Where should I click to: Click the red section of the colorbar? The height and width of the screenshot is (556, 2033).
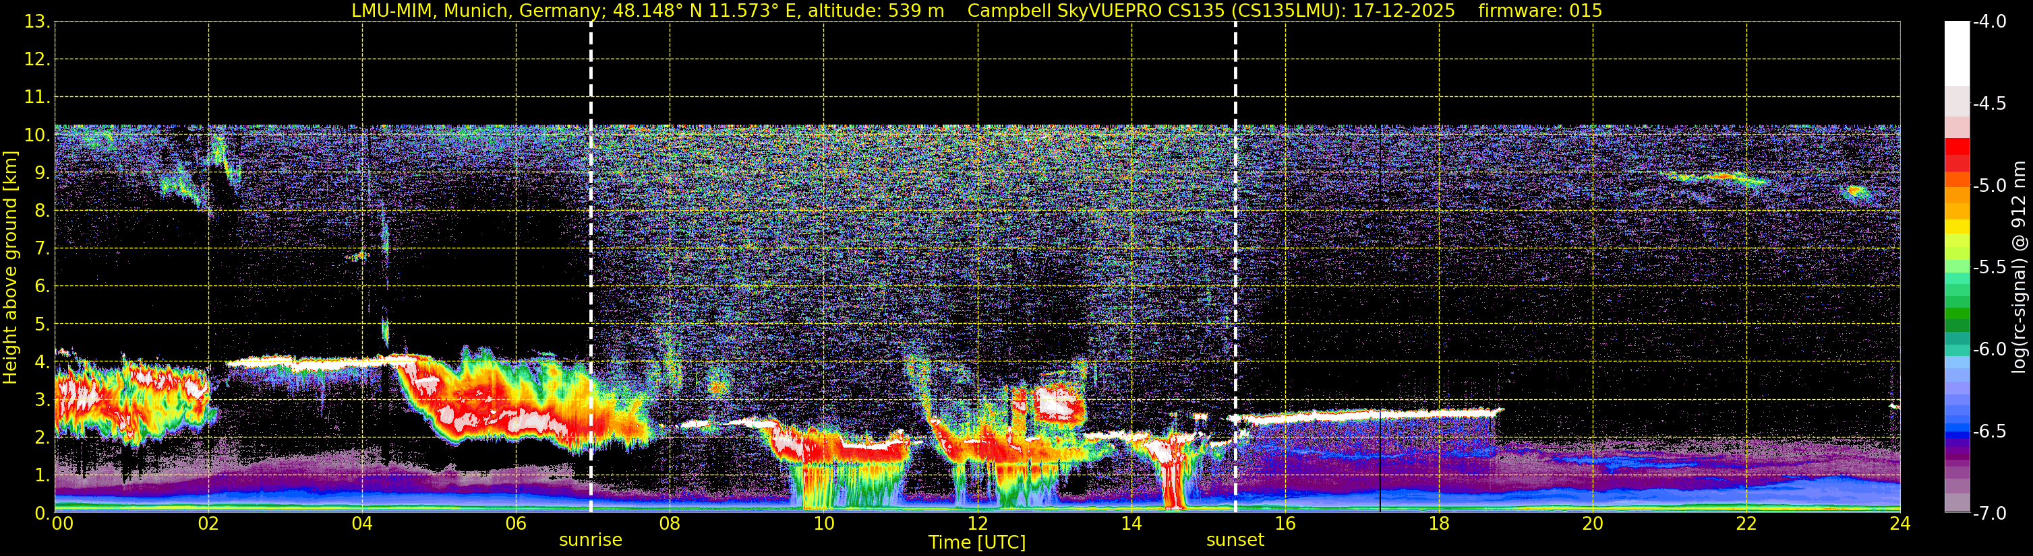(1957, 154)
